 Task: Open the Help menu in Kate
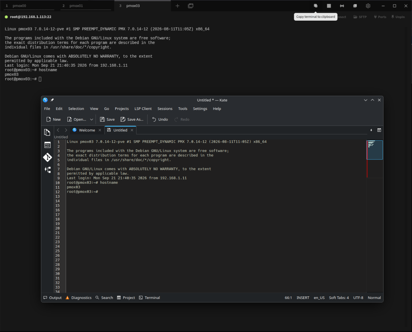217,108
